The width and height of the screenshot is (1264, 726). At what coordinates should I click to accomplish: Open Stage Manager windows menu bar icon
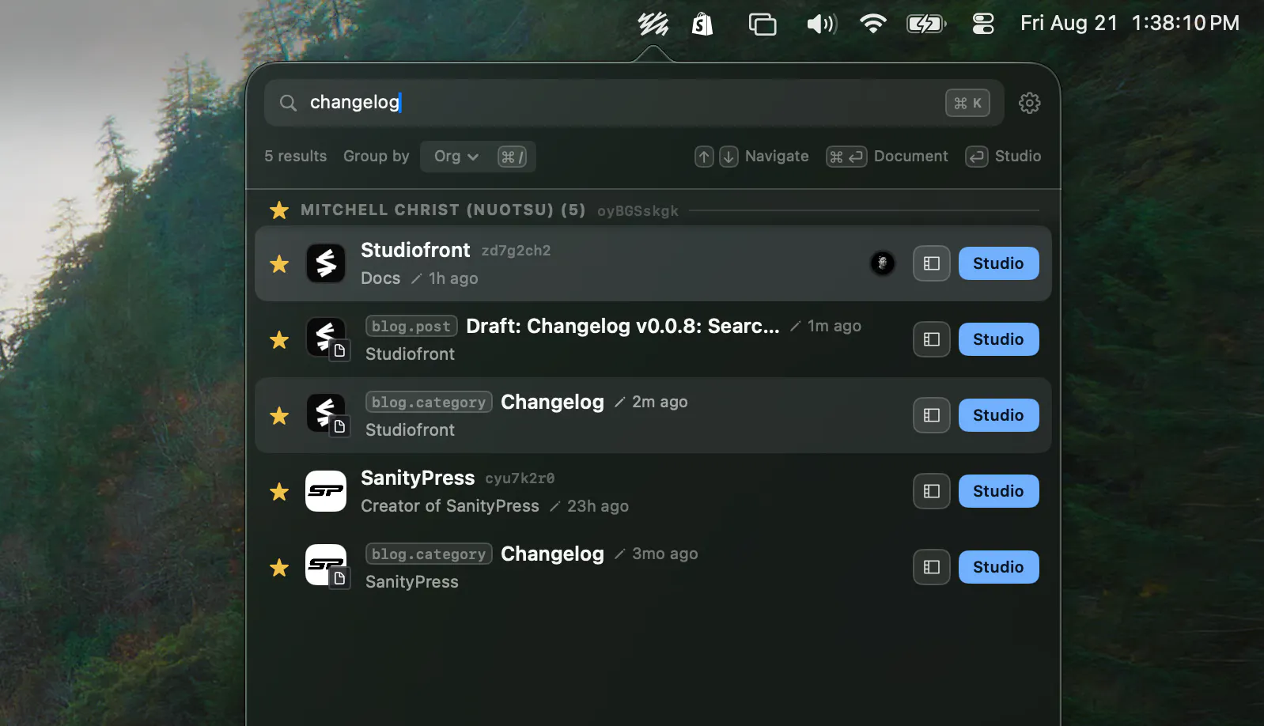pyautogui.click(x=763, y=24)
